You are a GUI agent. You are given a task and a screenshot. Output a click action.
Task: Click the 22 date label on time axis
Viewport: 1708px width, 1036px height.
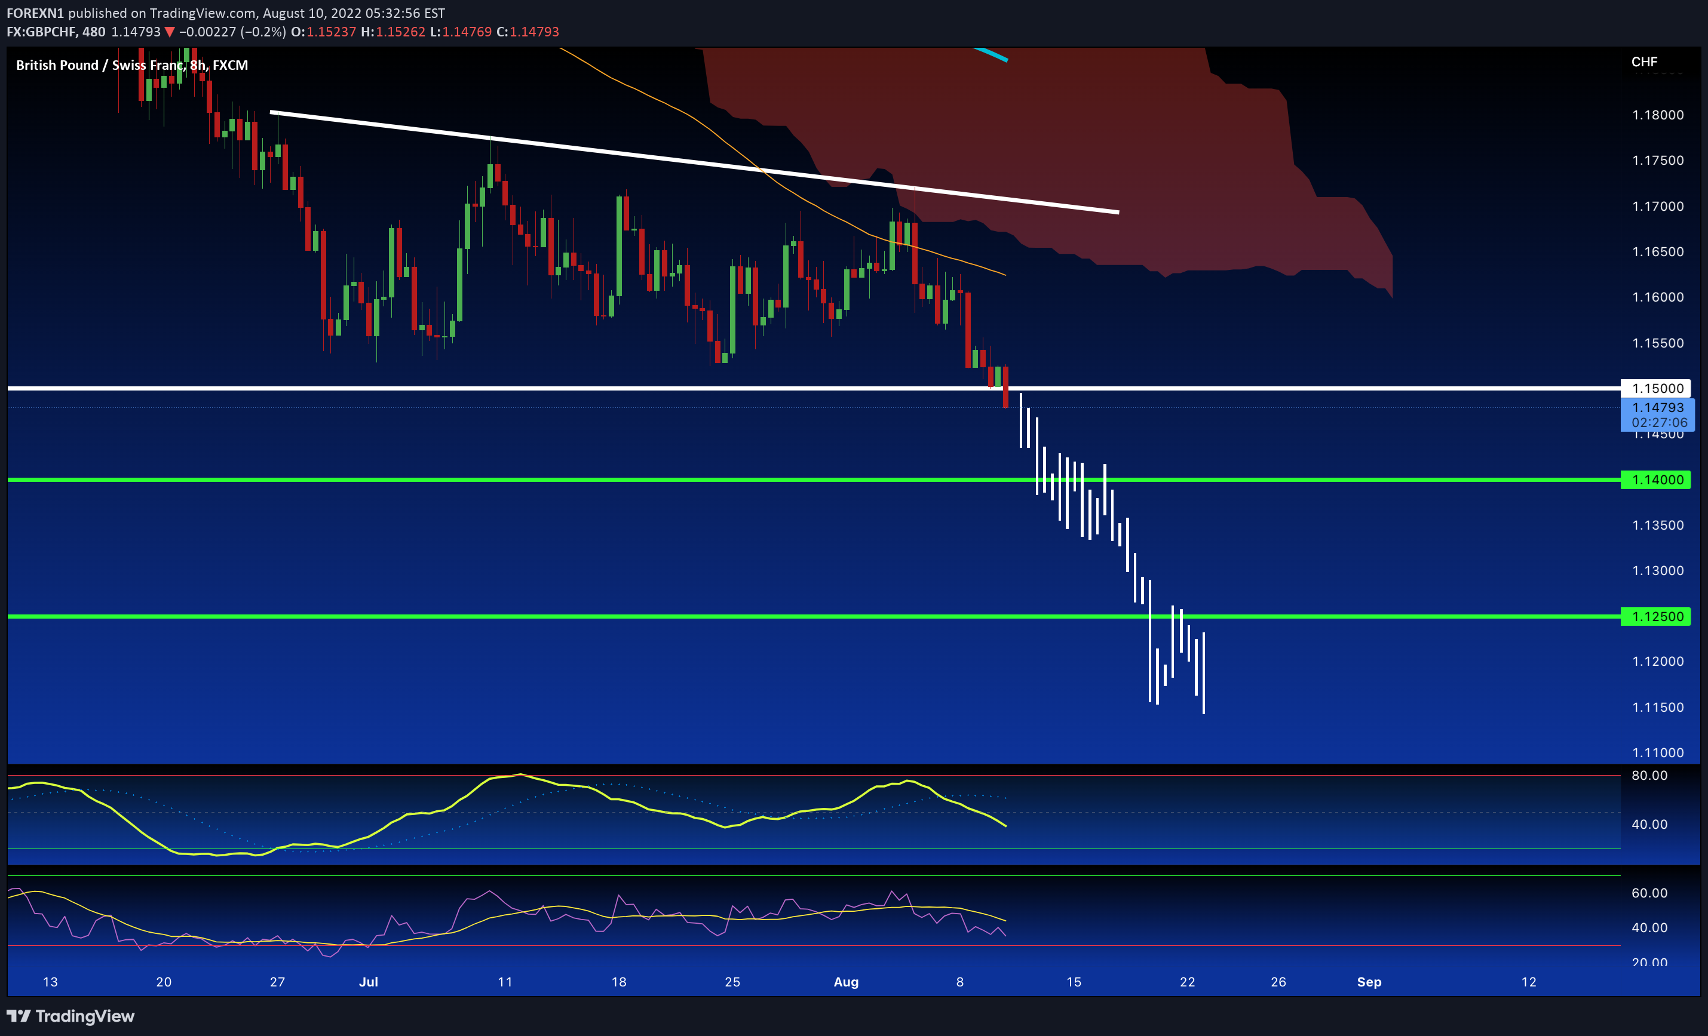click(x=1188, y=982)
